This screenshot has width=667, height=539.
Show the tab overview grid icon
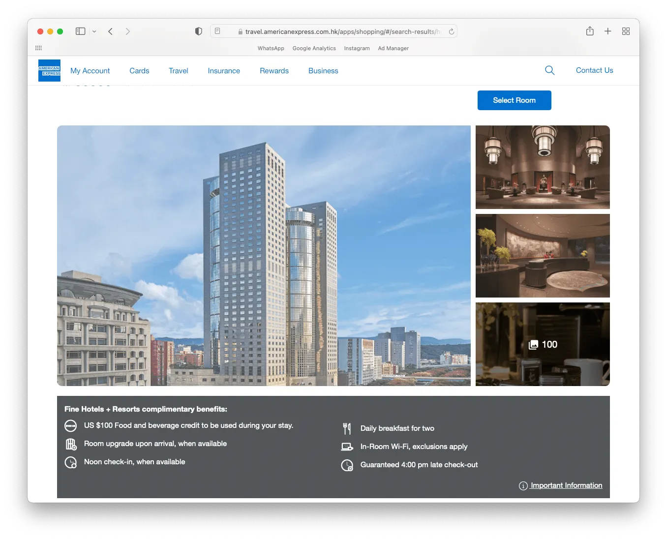click(x=626, y=31)
